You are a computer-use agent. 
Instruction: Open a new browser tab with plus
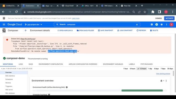[x=142, y=5]
